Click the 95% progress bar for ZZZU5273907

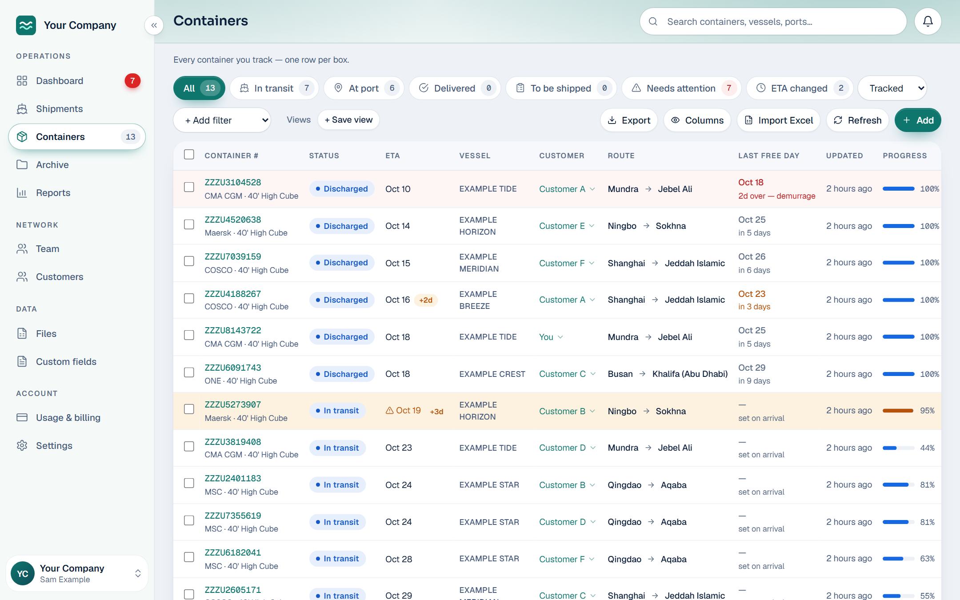tap(899, 411)
